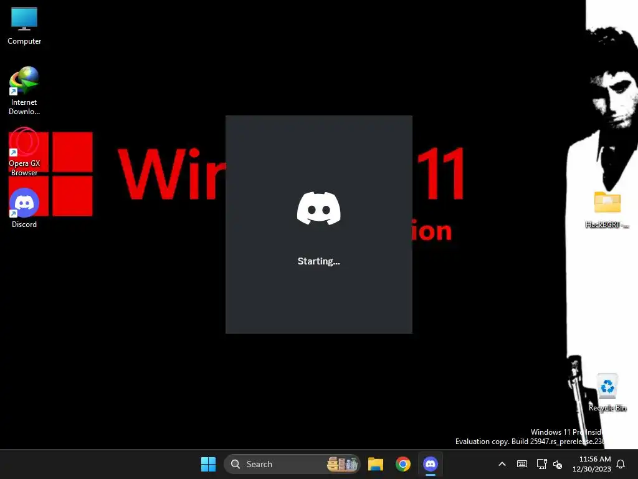Screen dimensions: 638x479
Task: Select the Computer desktop icon
Action: (24, 26)
